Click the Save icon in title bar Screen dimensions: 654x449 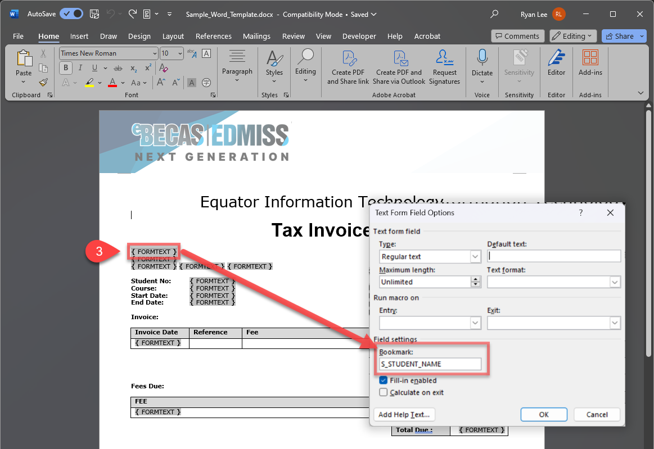tap(94, 14)
